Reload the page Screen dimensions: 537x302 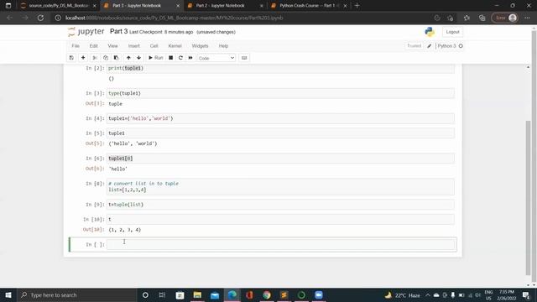pyautogui.click(x=40, y=18)
